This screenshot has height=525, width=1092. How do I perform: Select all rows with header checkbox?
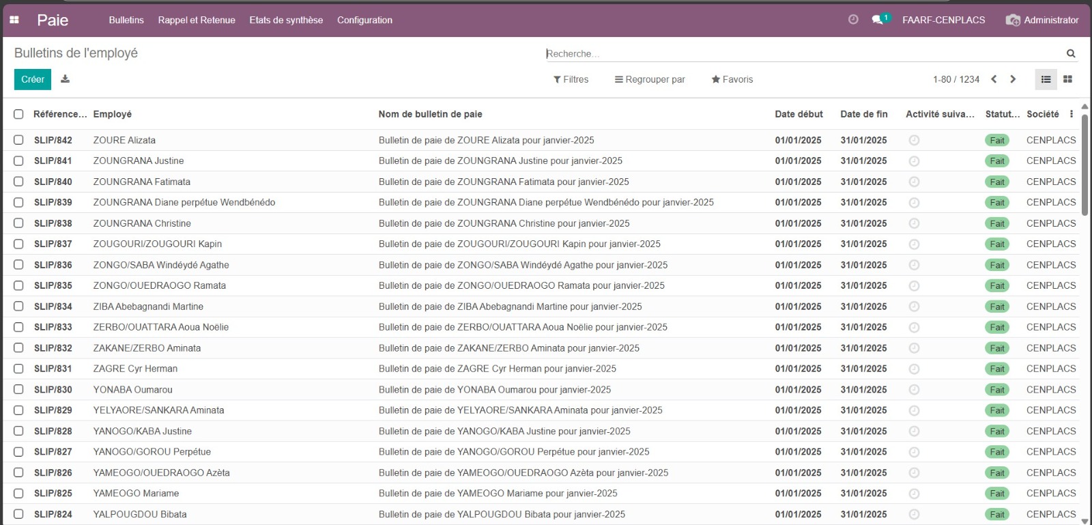click(18, 114)
